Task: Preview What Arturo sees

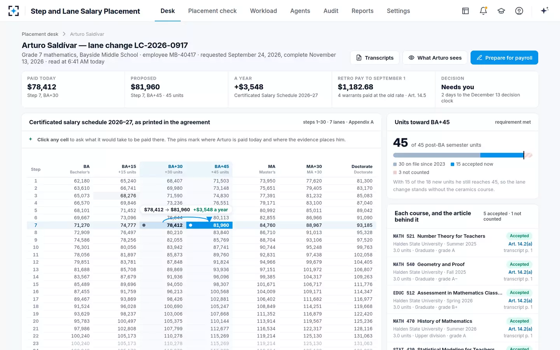Action: pyautogui.click(x=435, y=58)
